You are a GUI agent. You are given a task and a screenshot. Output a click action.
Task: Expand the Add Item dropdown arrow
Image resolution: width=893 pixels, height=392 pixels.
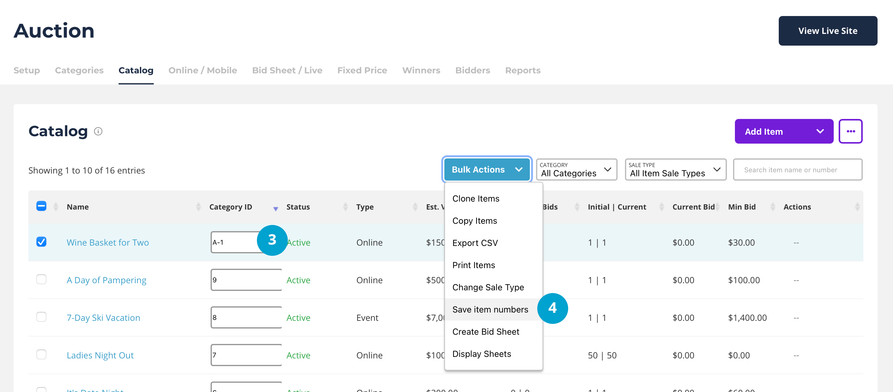click(820, 132)
